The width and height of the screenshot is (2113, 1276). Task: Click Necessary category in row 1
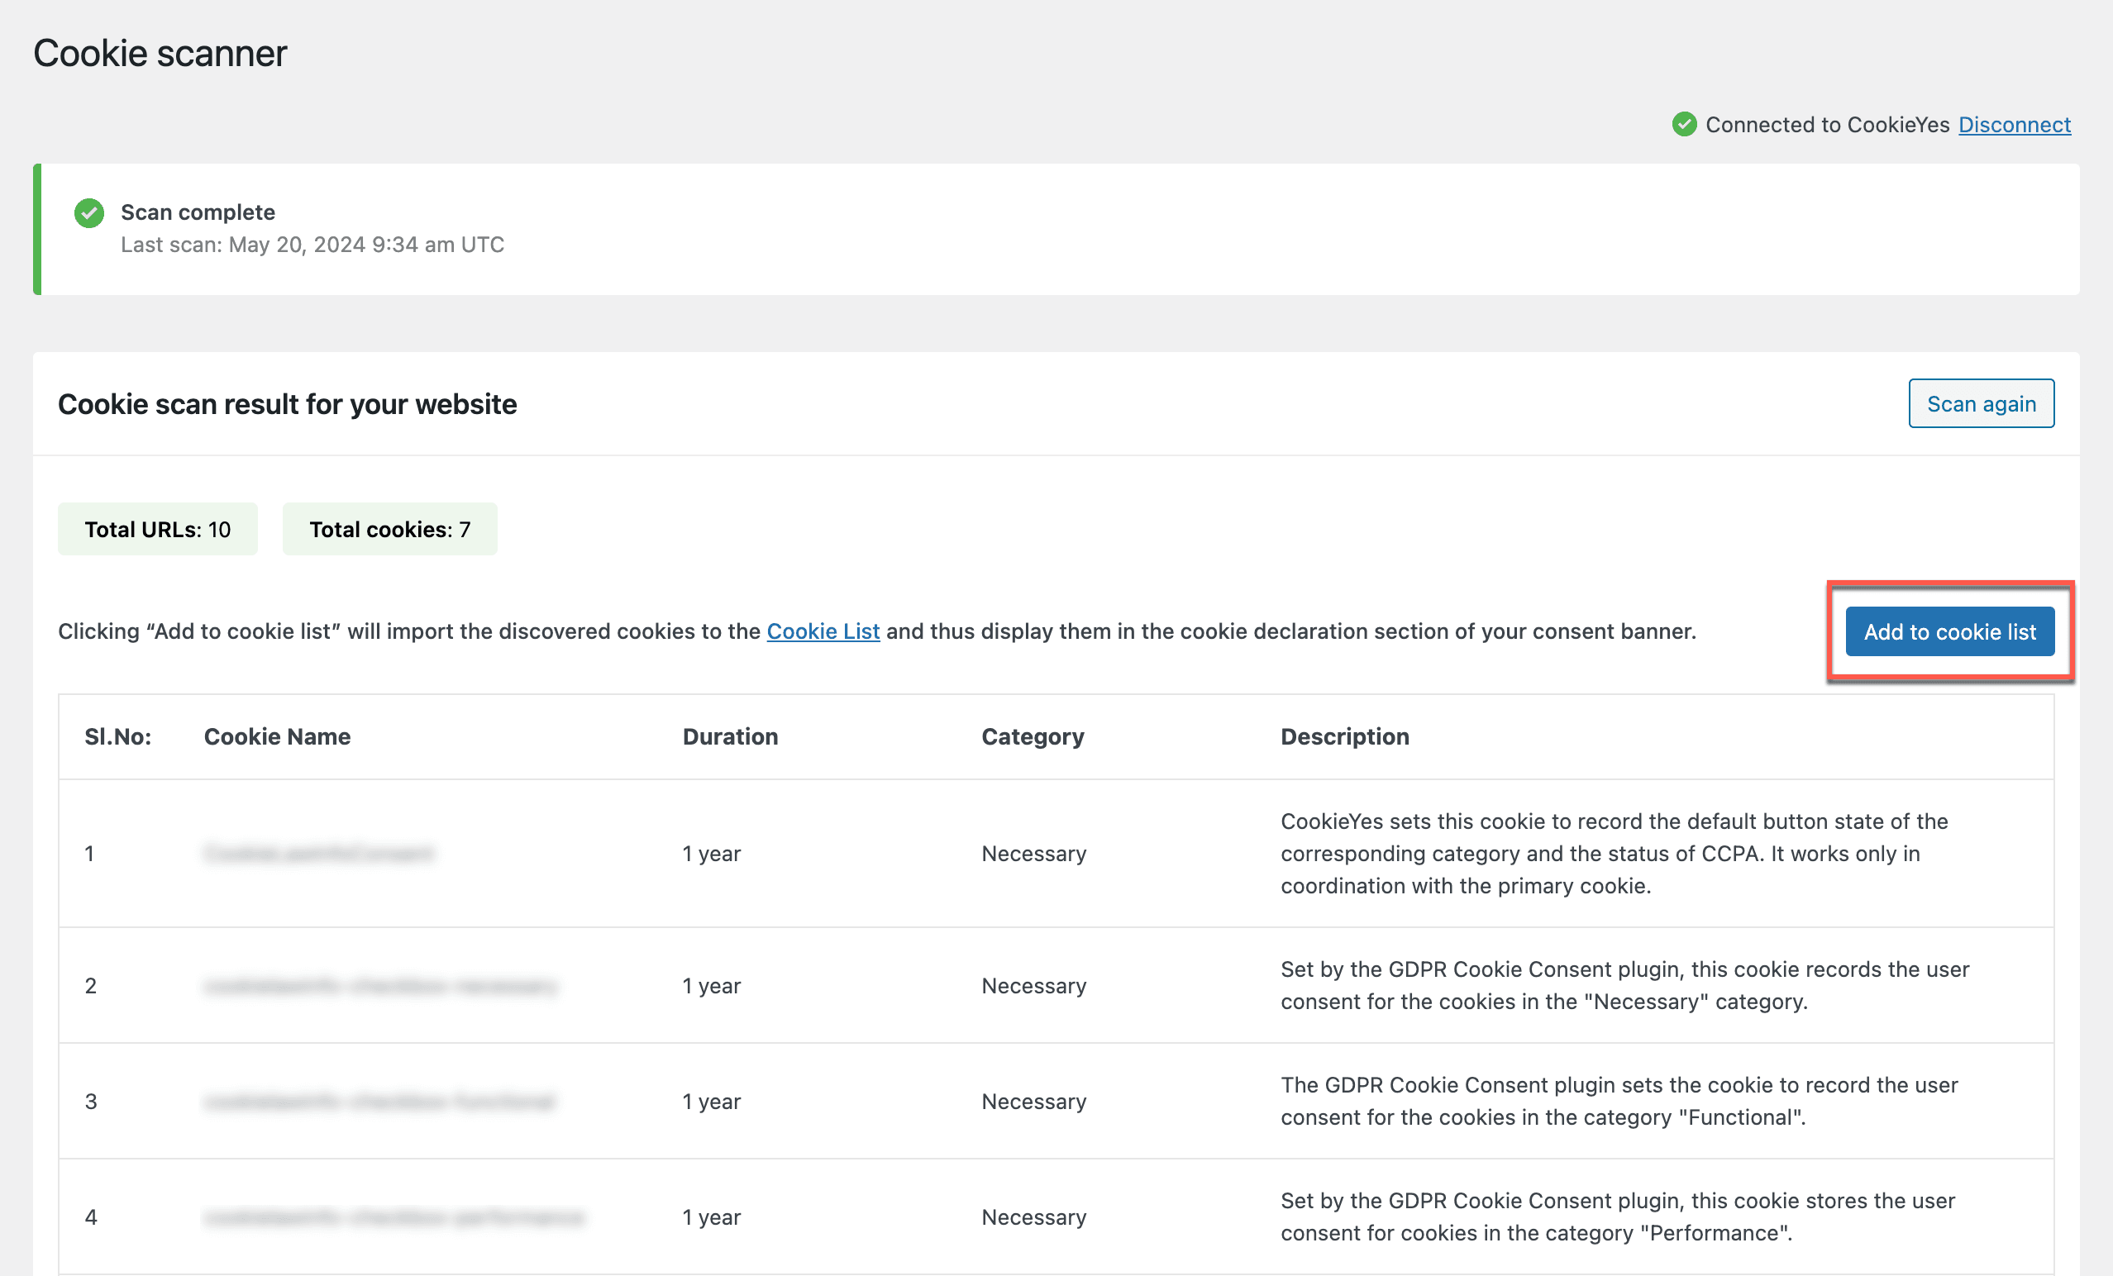coord(1033,853)
